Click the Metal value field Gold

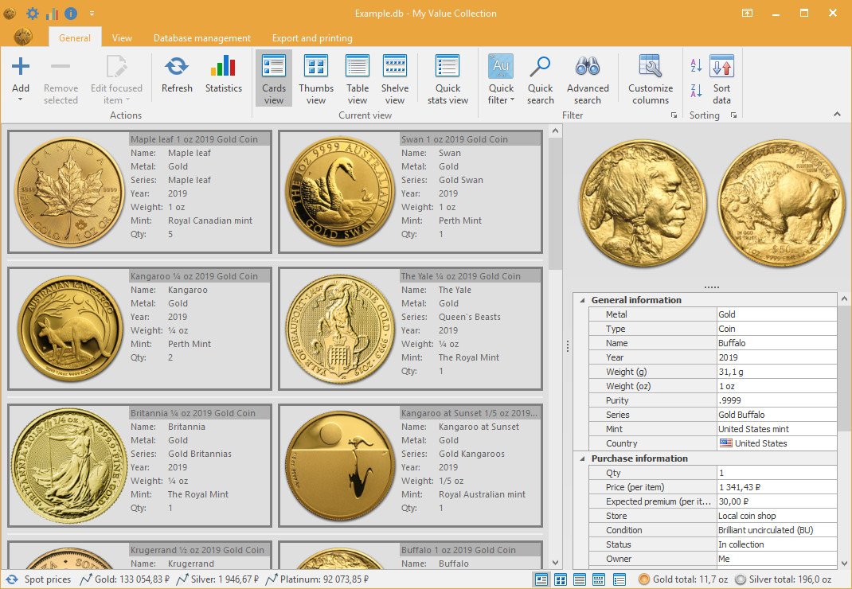coord(777,314)
